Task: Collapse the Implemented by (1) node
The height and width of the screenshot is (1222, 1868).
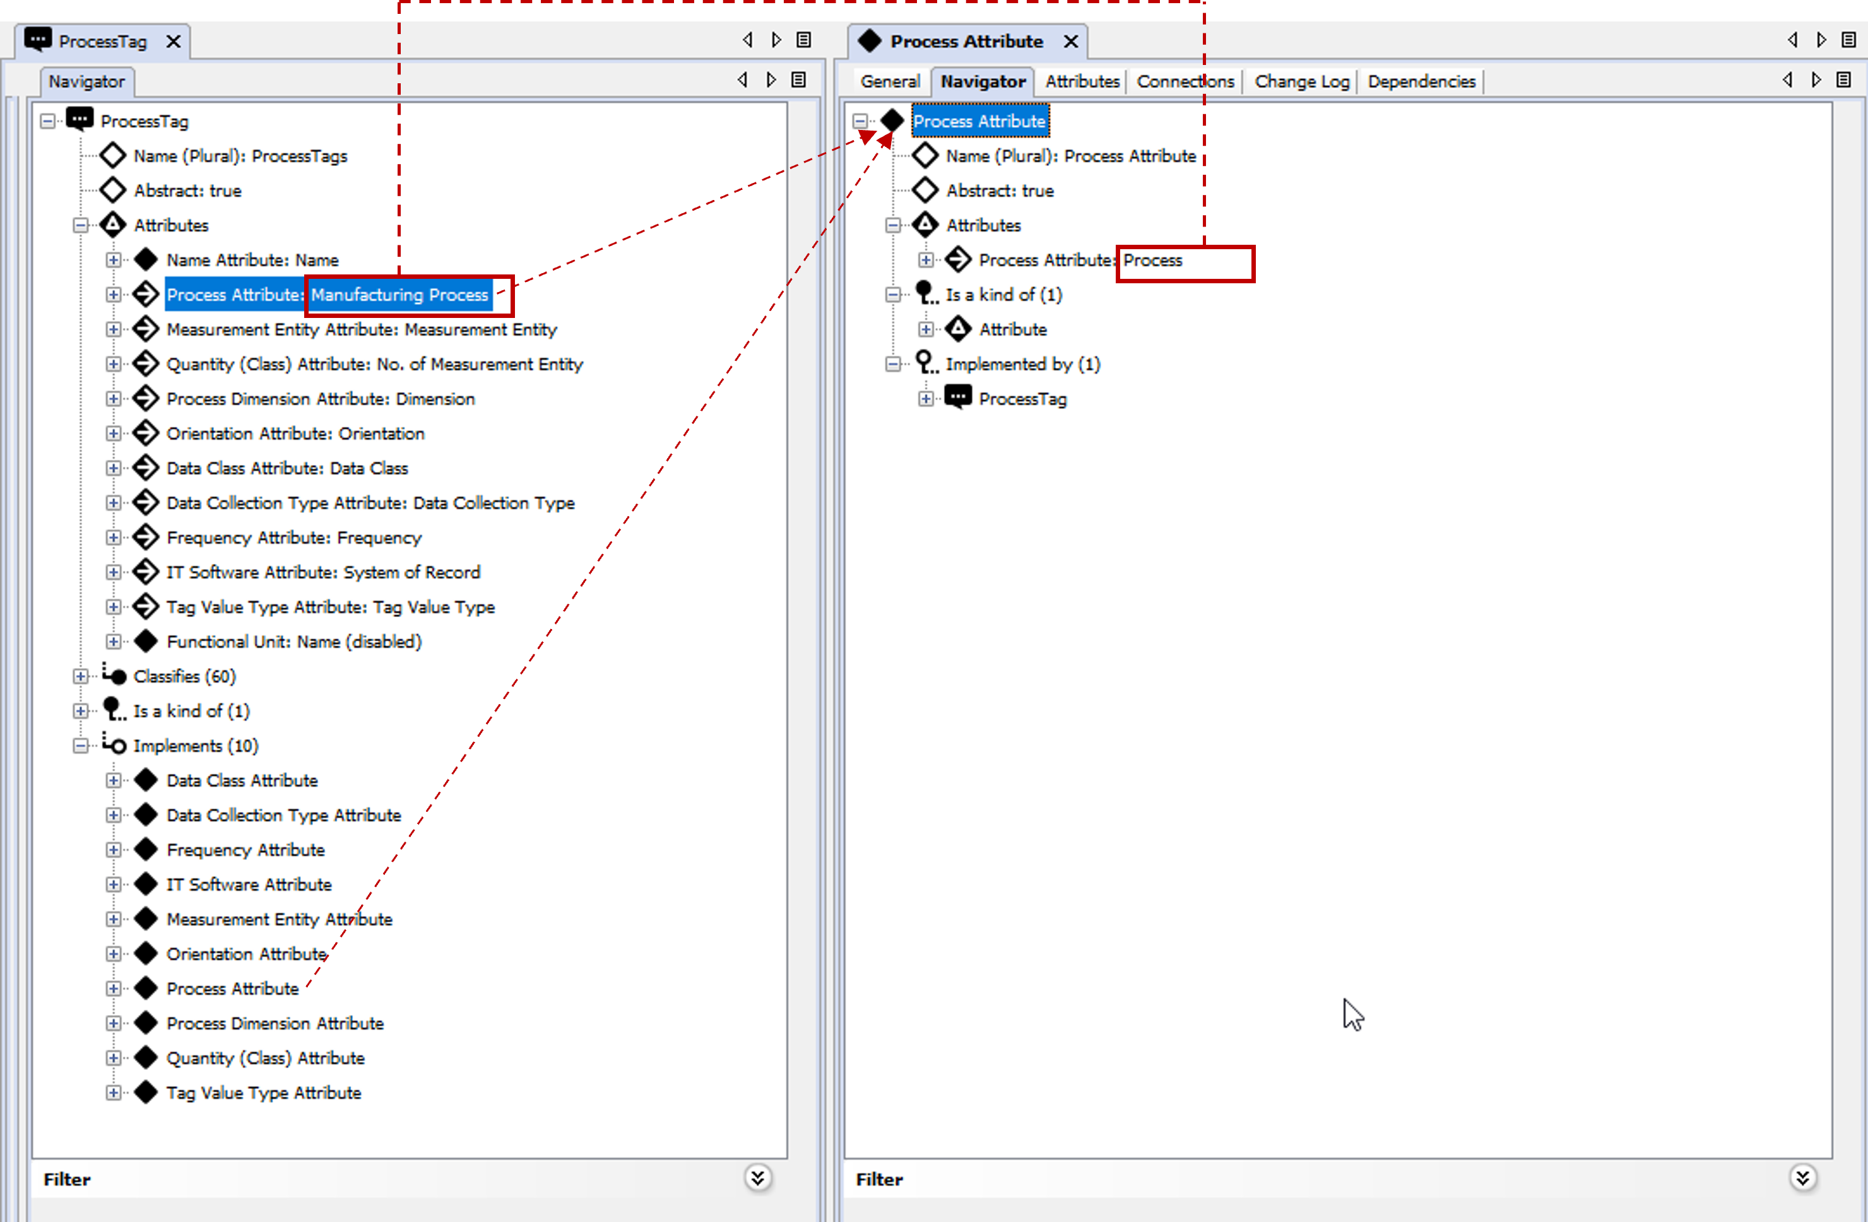Action: pos(893,364)
